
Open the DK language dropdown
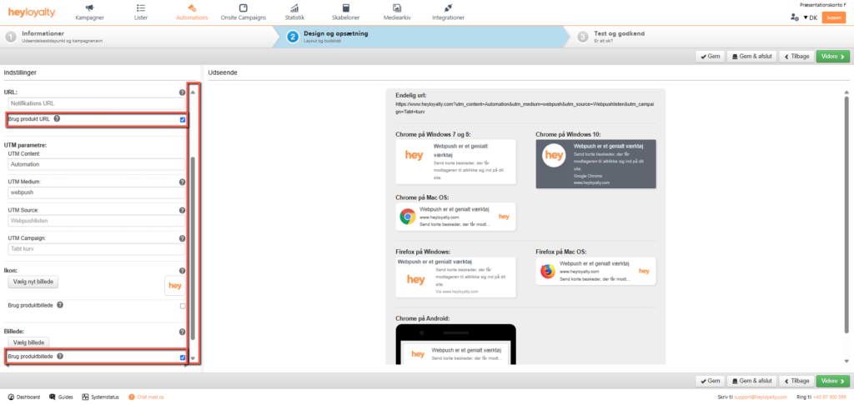point(810,17)
